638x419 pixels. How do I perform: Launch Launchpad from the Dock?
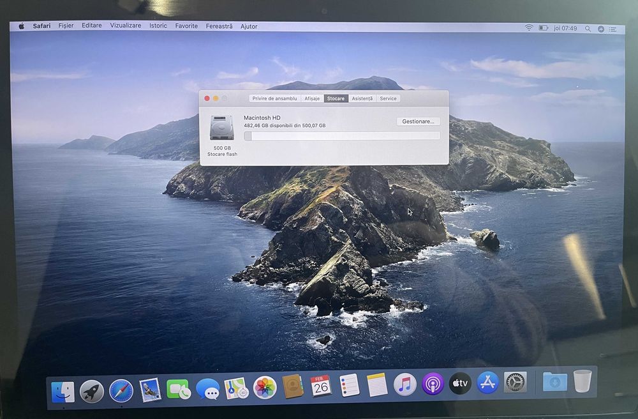point(91,392)
